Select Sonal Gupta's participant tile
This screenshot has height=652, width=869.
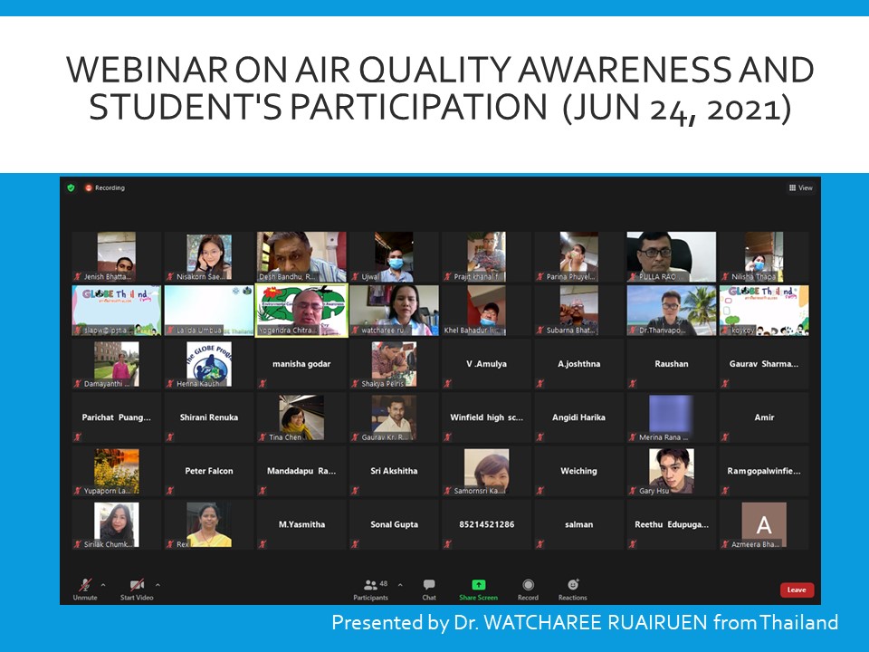point(394,524)
